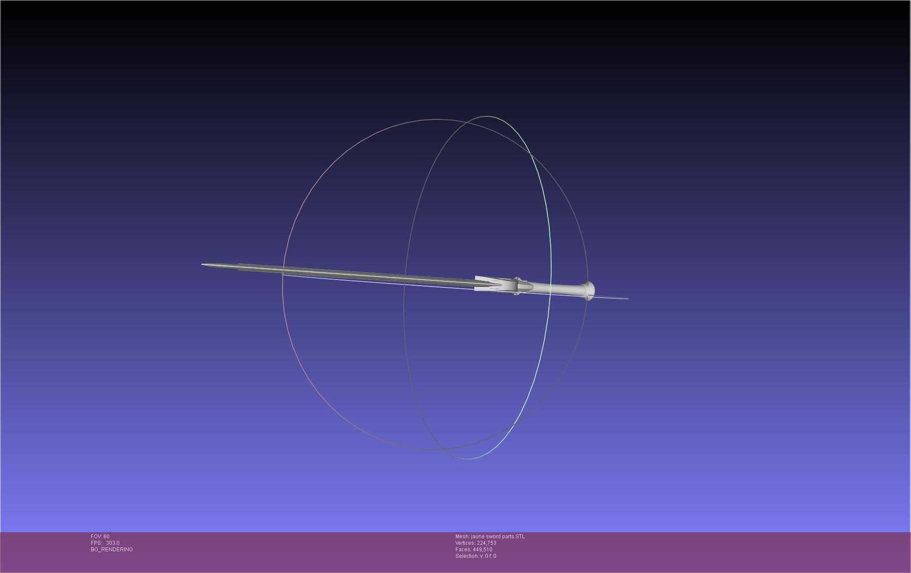
Task: Click the pointed tip of the sword blade
Action: (204, 264)
